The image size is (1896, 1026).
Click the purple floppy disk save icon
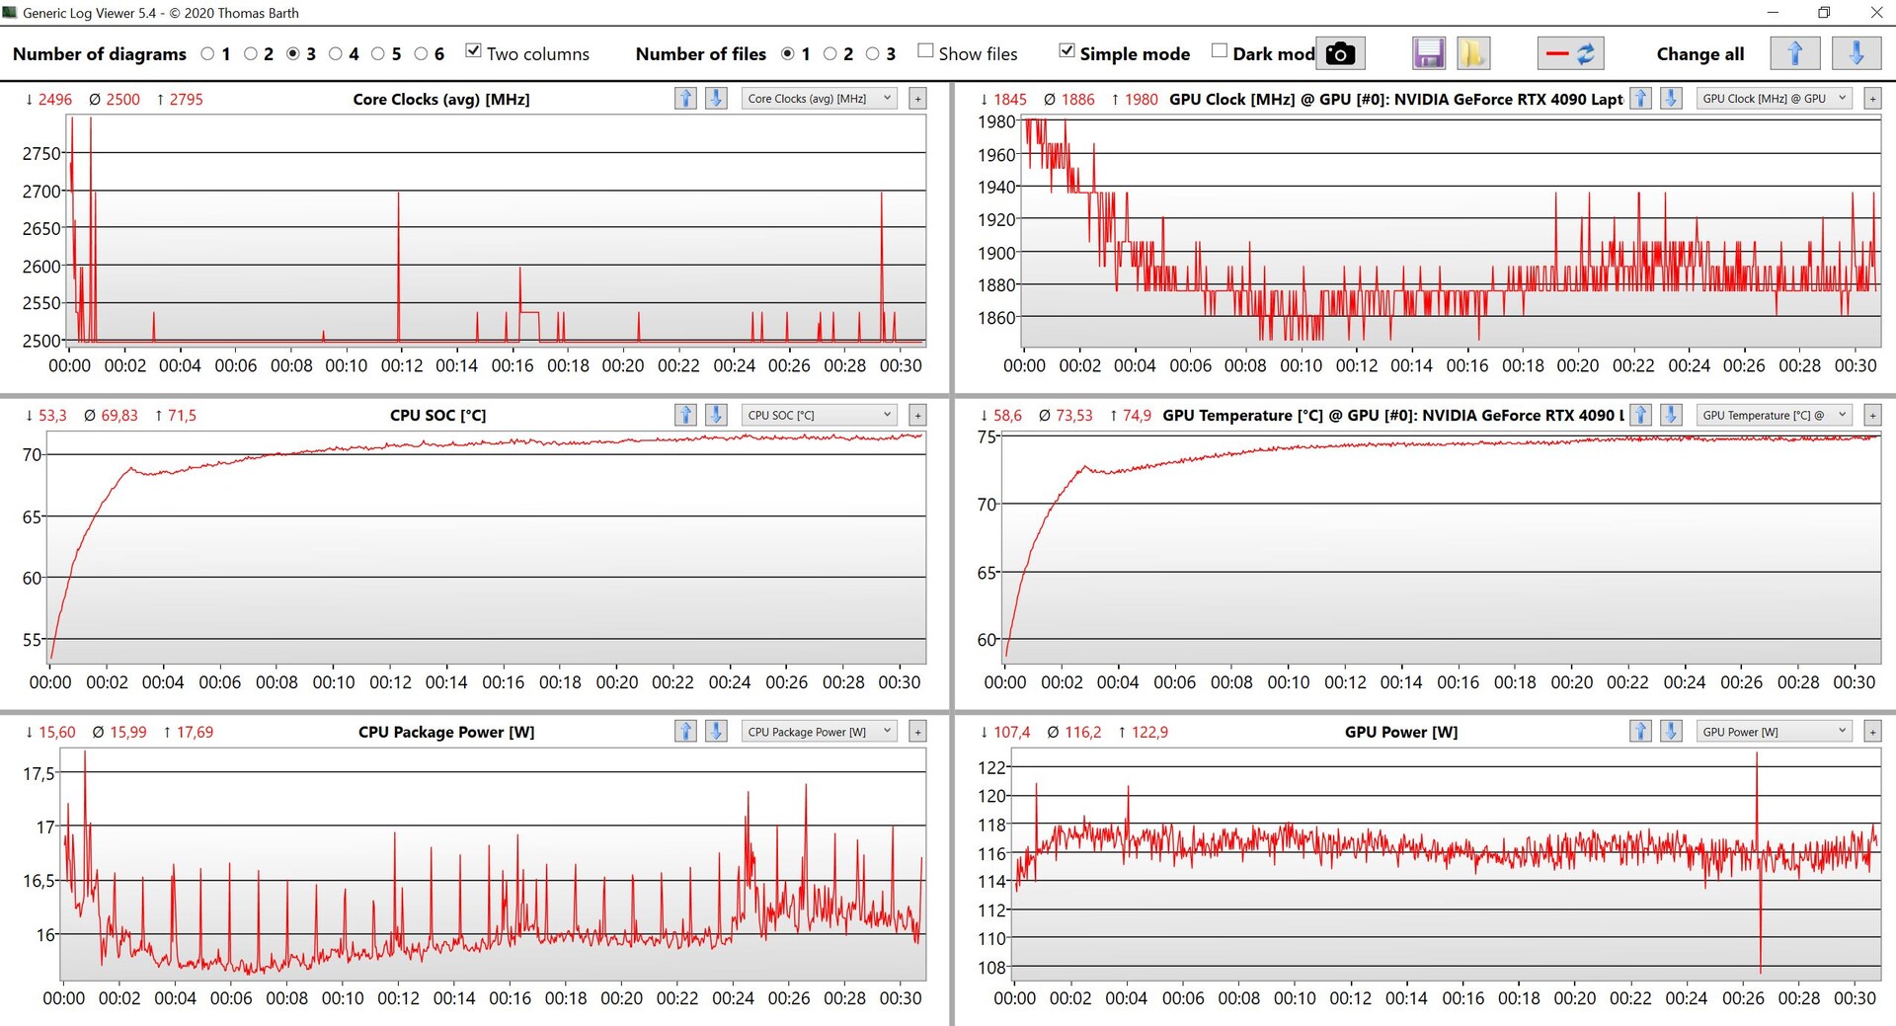point(1428,53)
